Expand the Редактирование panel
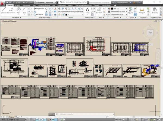Viewport: 163px width, 121px height. [45, 17]
